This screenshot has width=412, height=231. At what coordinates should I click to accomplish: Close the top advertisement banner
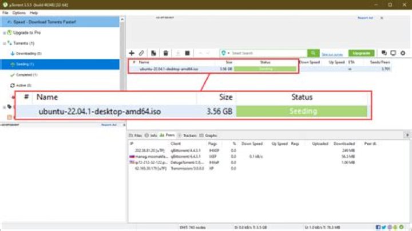click(382, 18)
